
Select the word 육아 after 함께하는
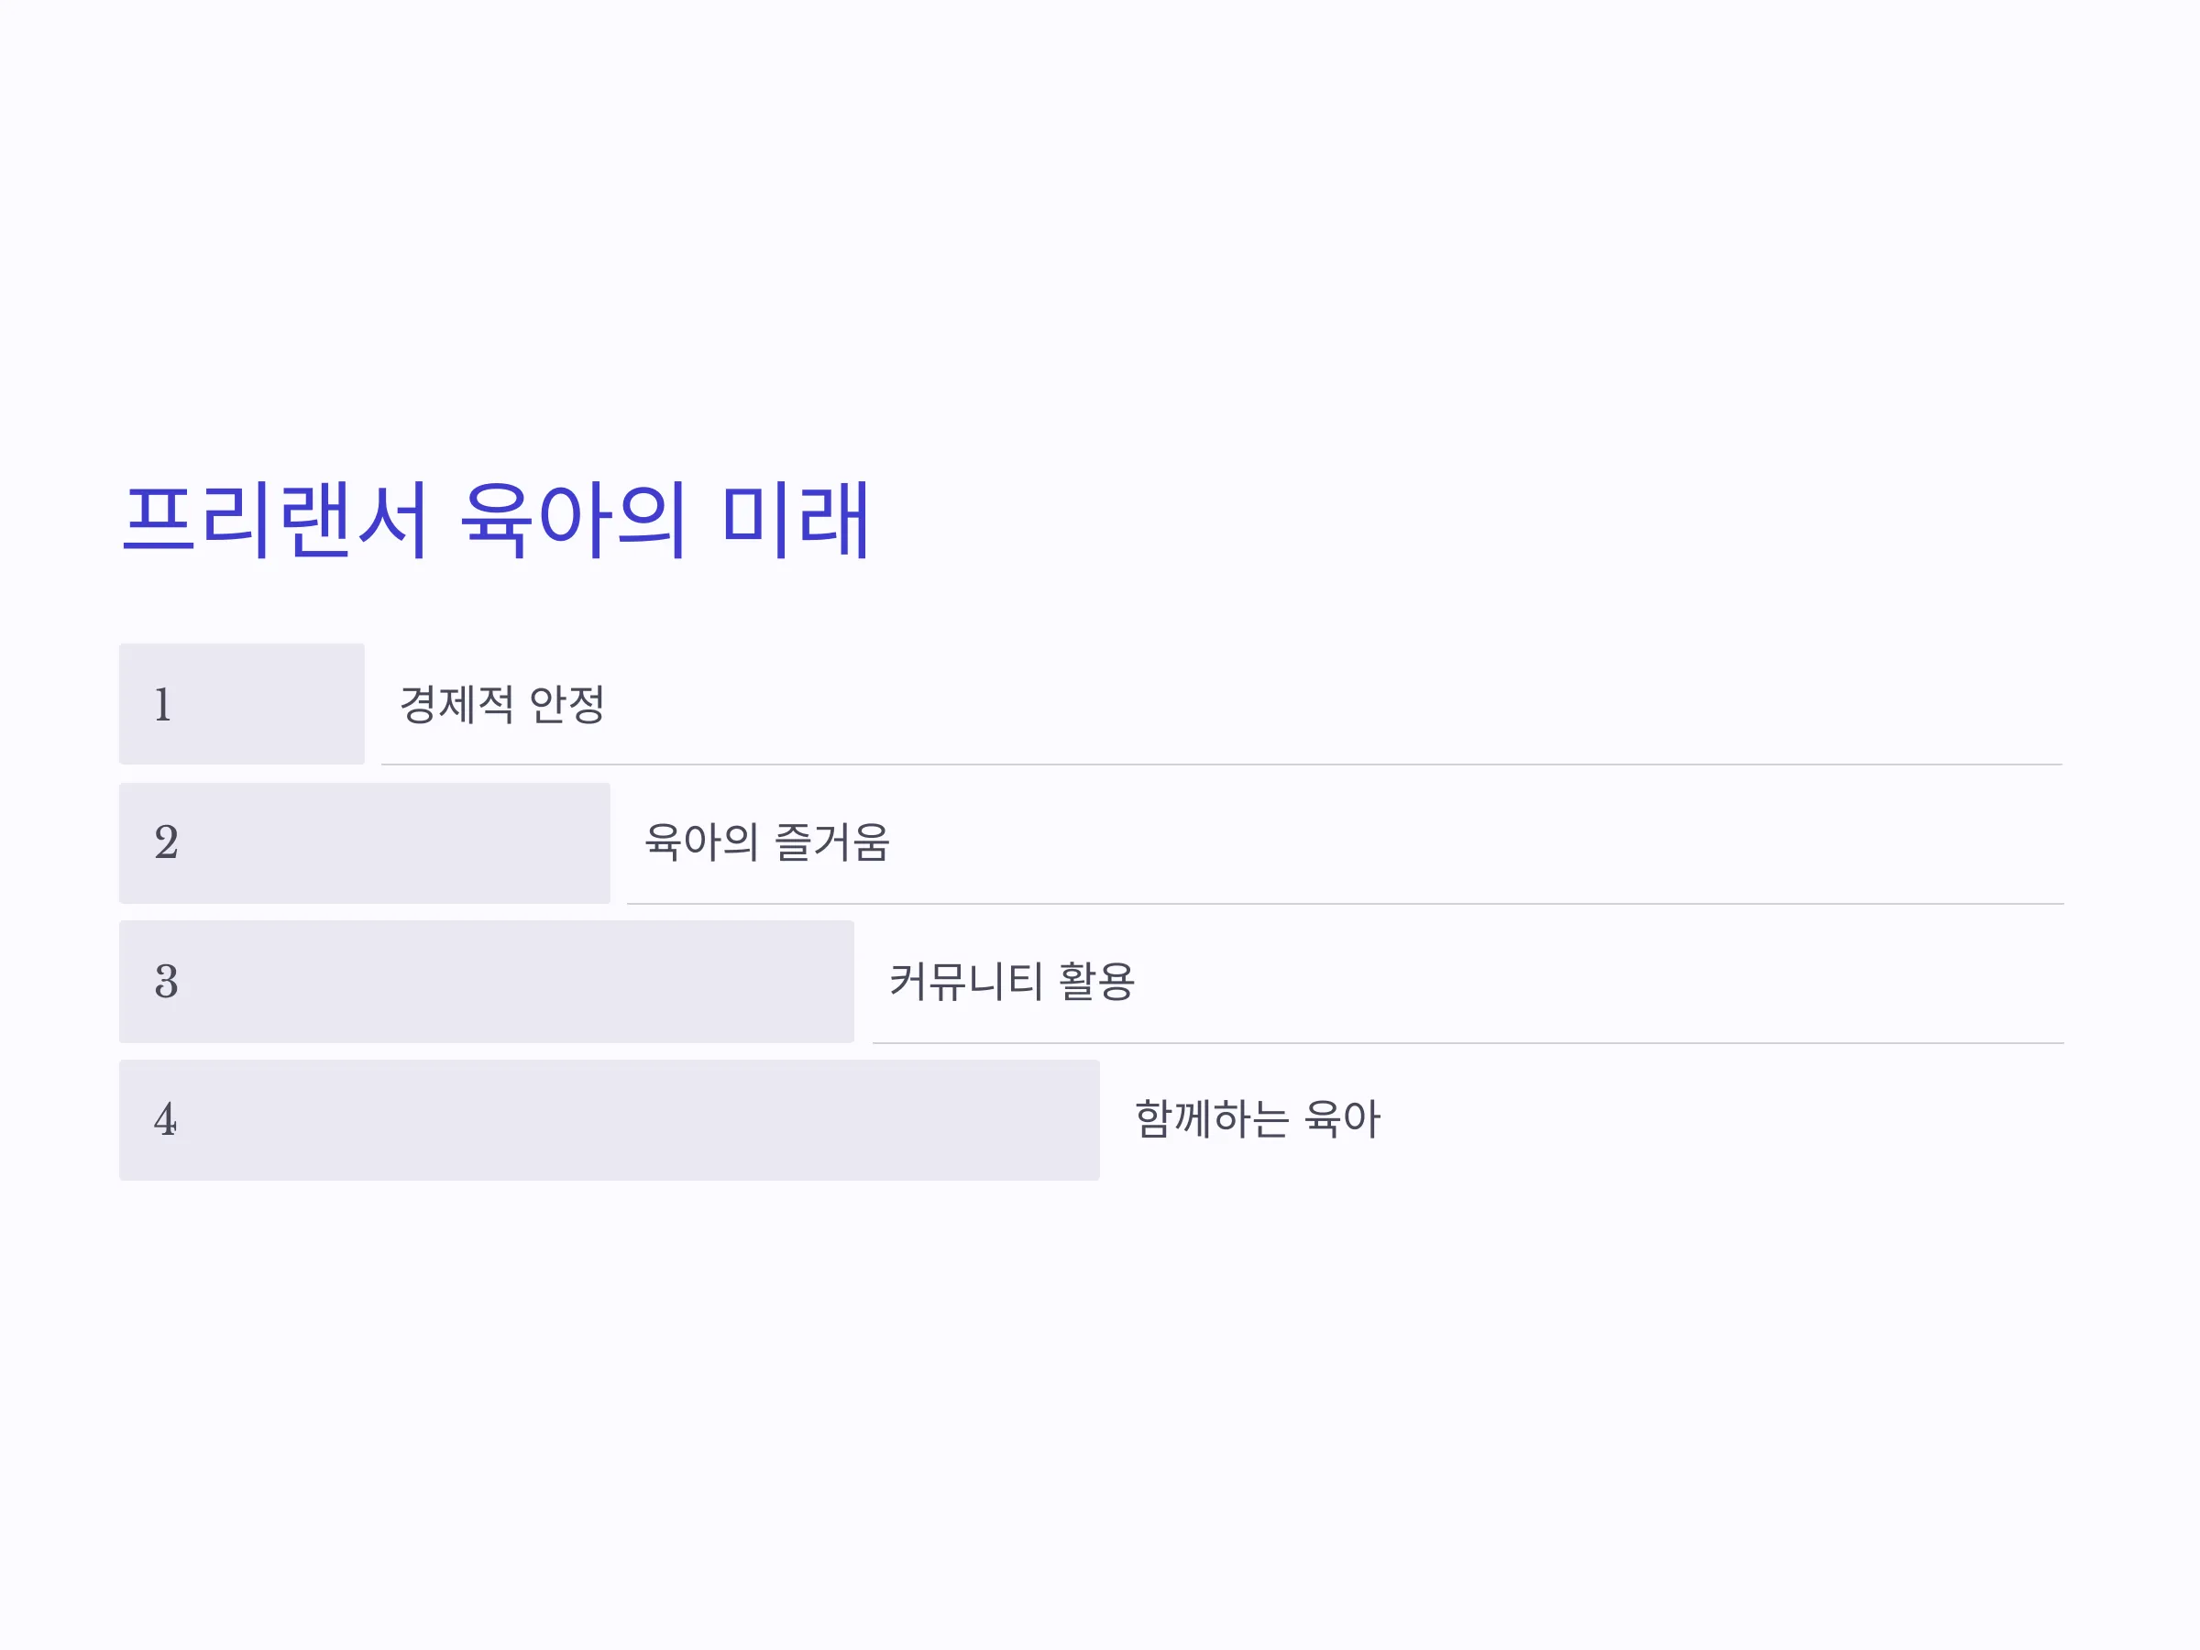(1342, 1119)
